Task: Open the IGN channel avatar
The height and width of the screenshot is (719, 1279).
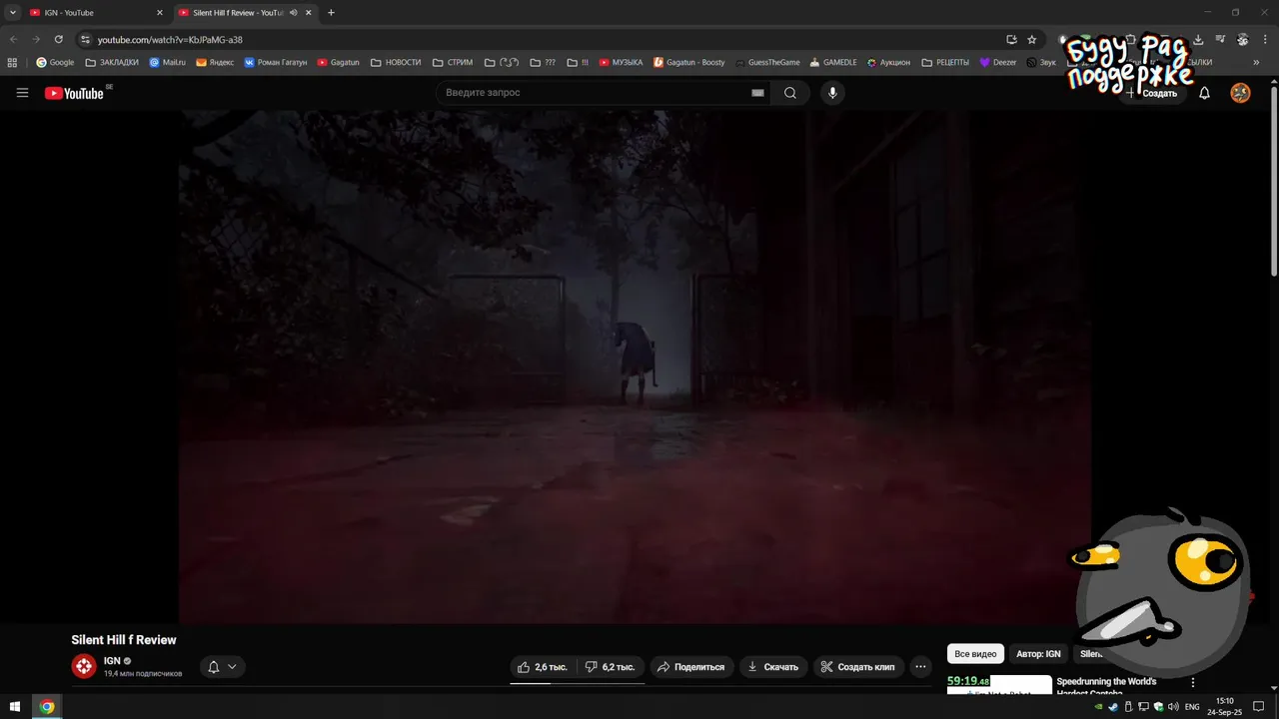Action: pyautogui.click(x=84, y=666)
